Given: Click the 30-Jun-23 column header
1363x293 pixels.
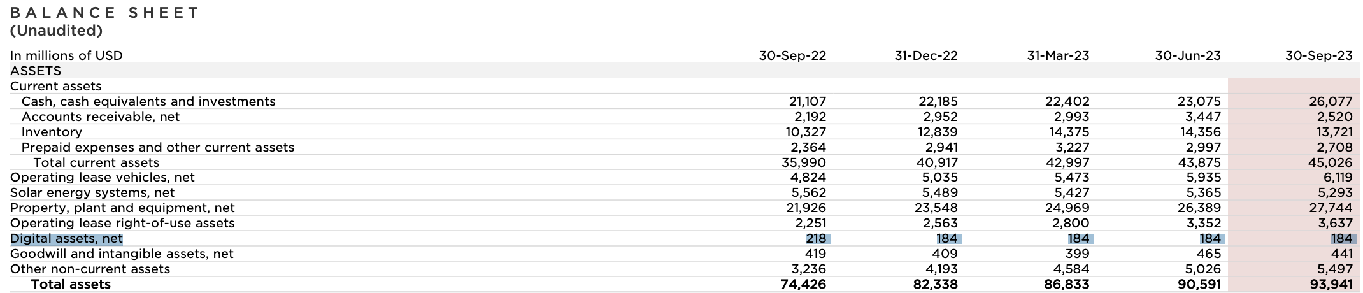Looking at the screenshot, I should [1188, 55].
